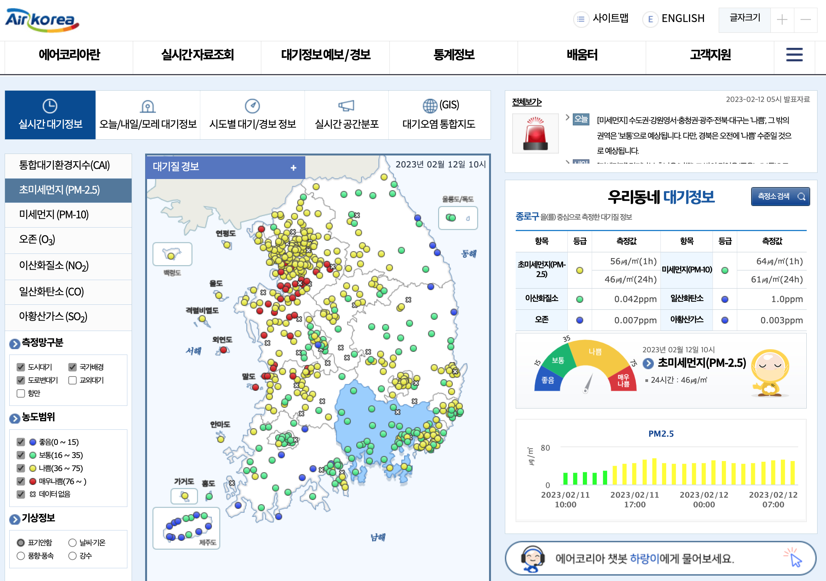This screenshot has height=581, width=826.
Task: Enable the 교외대기 checkbox
Action: click(x=73, y=380)
